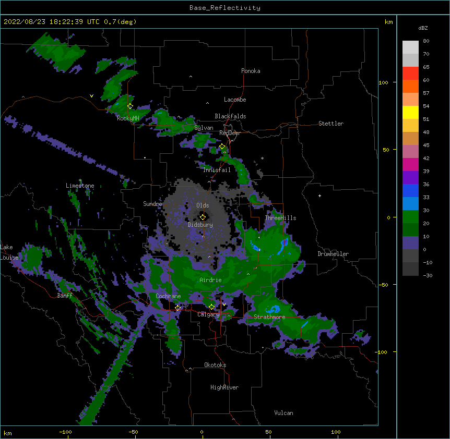
Task: Click the slate blue swatch above dBZ 0
Action: (410, 243)
